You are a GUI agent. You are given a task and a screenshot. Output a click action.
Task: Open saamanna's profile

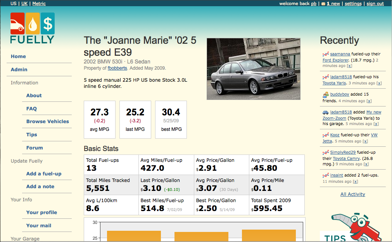(340, 54)
